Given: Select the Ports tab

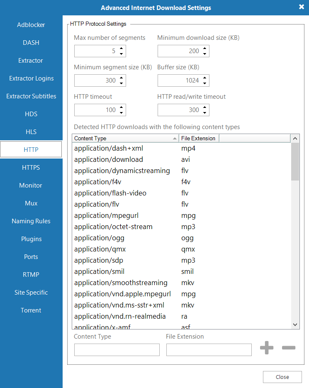Looking at the screenshot, I should 31,256.
